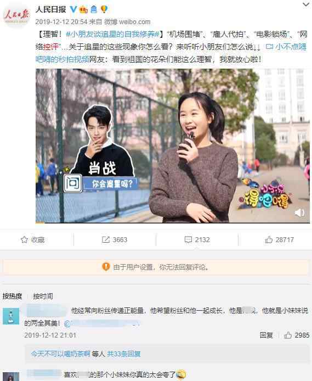Click the comment icon showing 2132

188,240
